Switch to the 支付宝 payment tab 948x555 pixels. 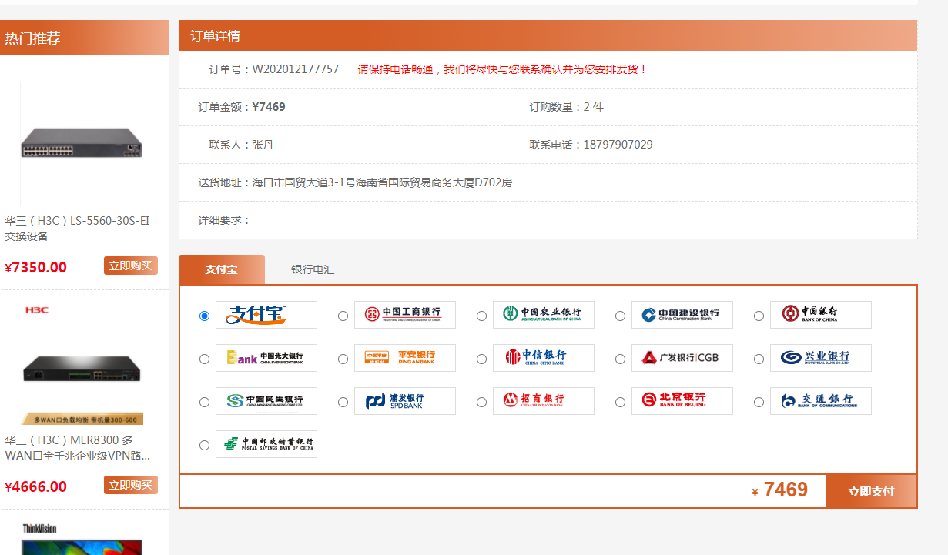point(222,269)
